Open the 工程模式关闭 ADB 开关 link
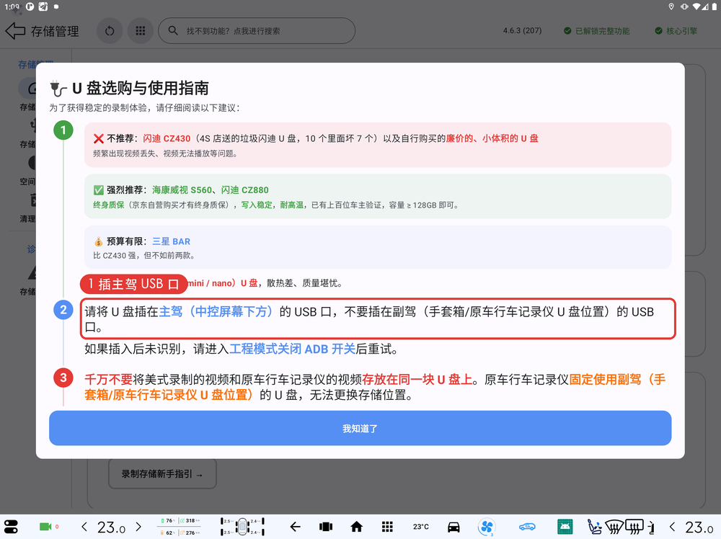The width and height of the screenshot is (721, 539). click(293, 349)
